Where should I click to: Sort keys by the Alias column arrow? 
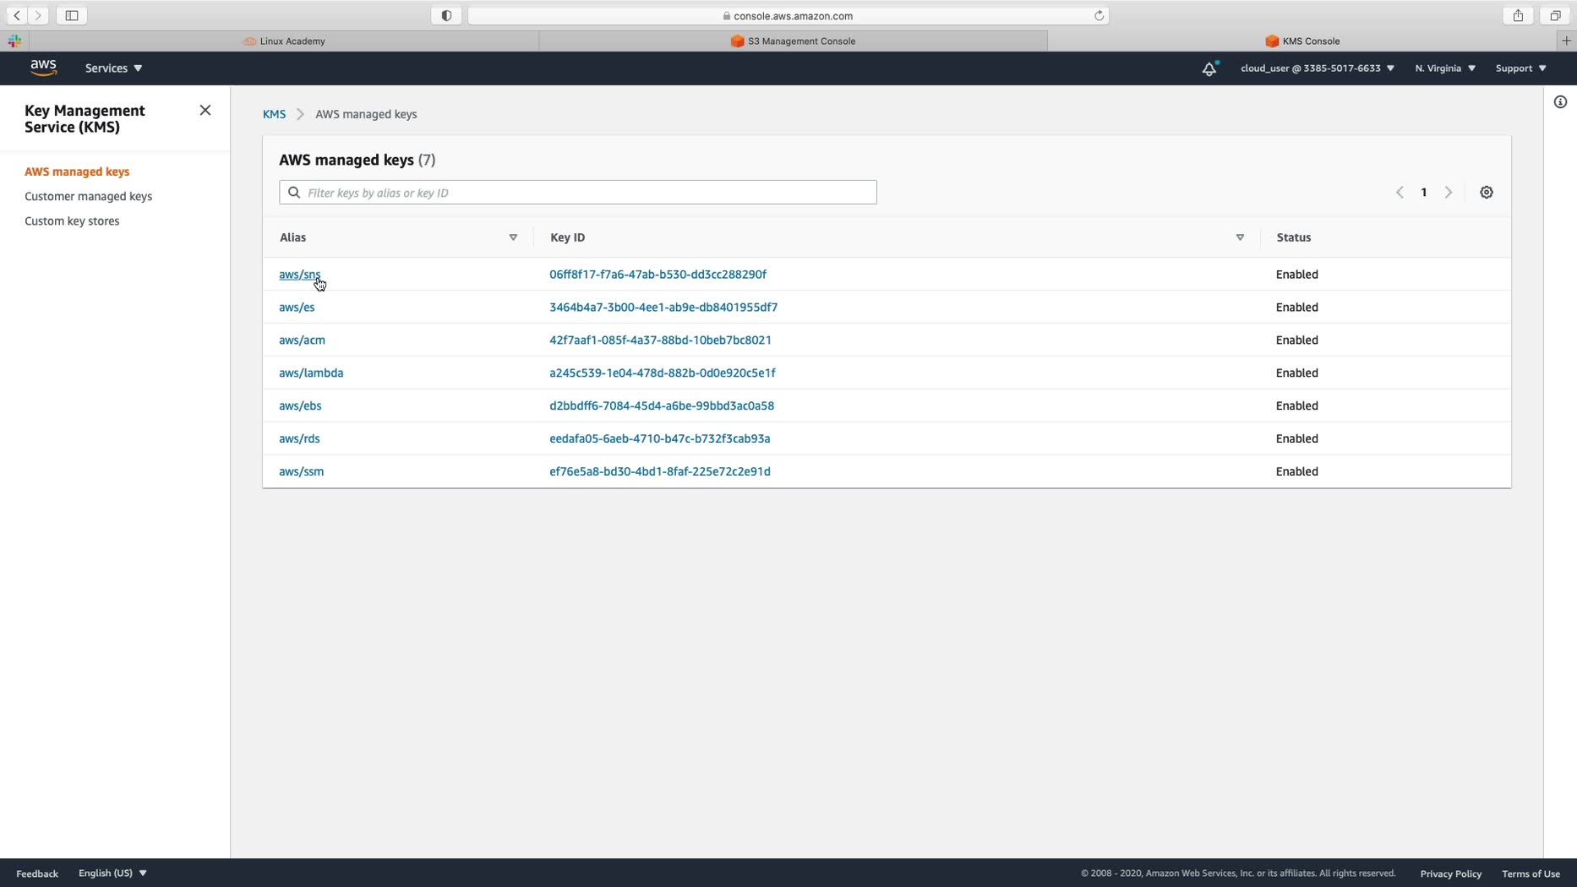(513, 237)
